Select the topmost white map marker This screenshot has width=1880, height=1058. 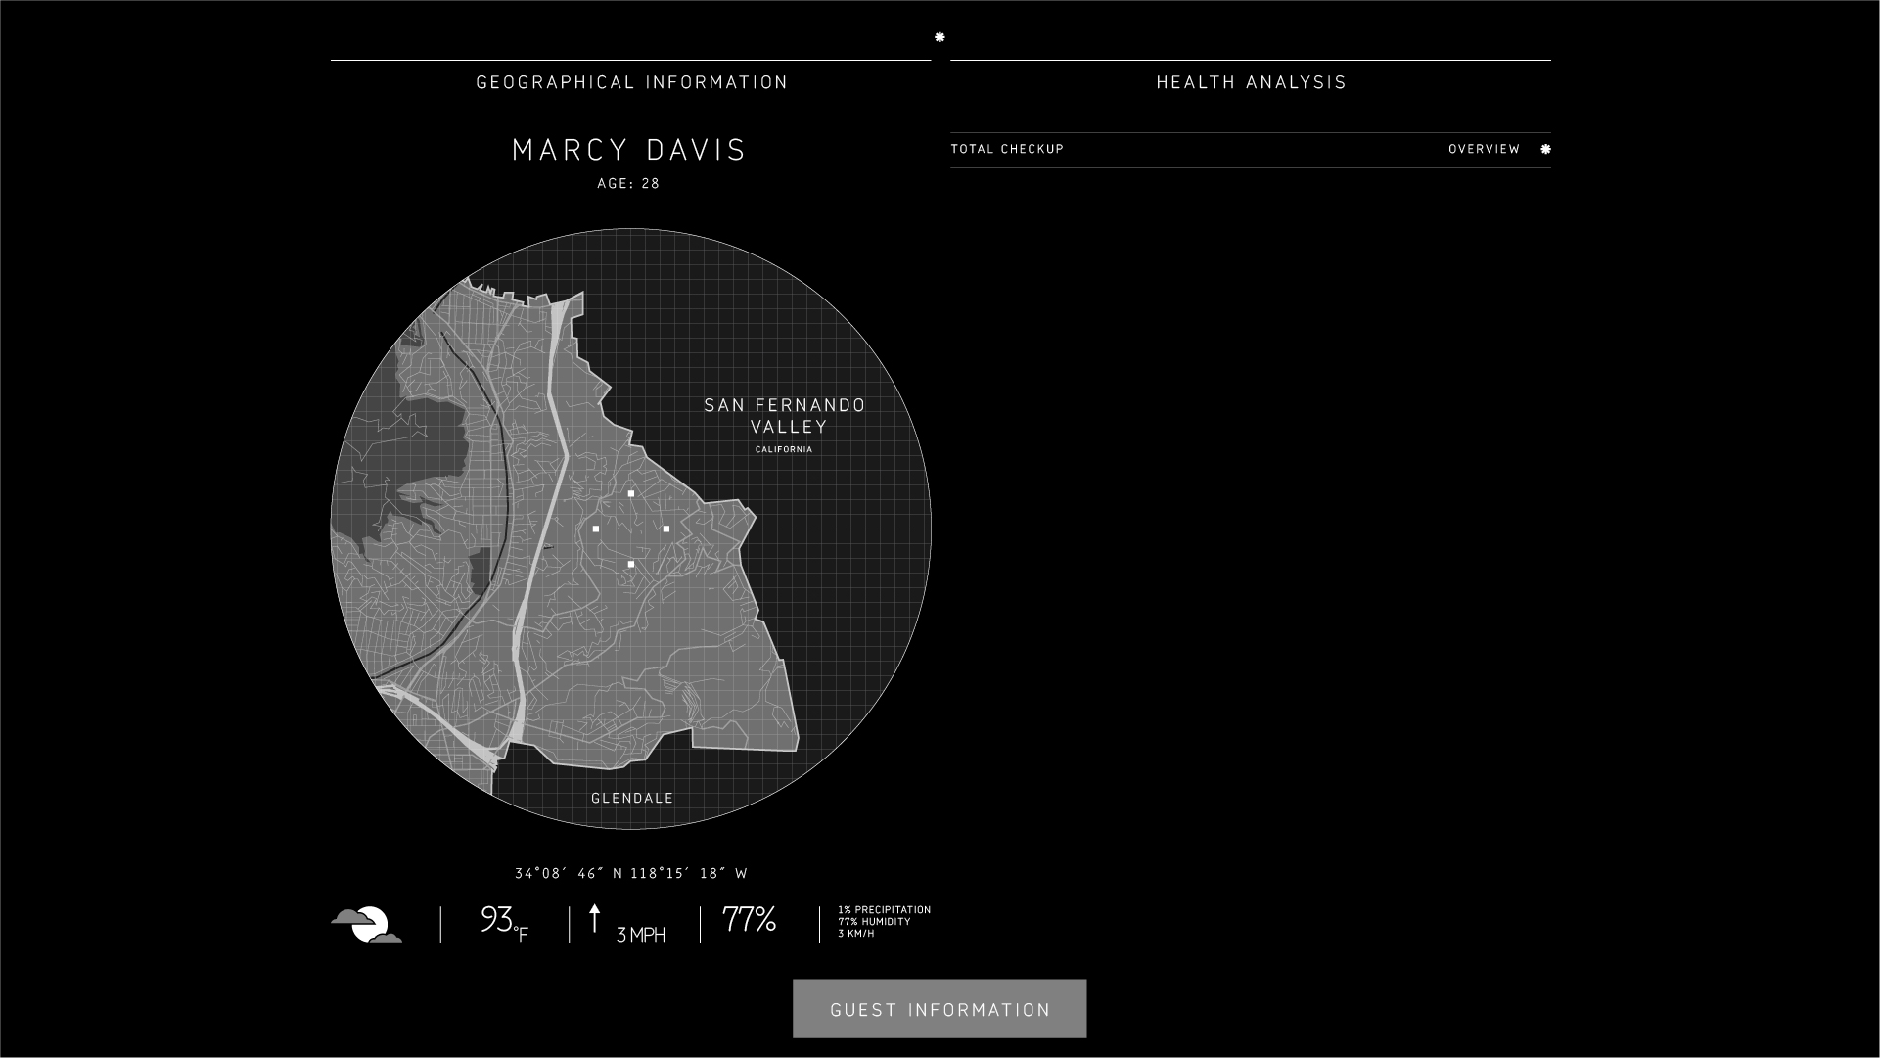pos(631,493)
